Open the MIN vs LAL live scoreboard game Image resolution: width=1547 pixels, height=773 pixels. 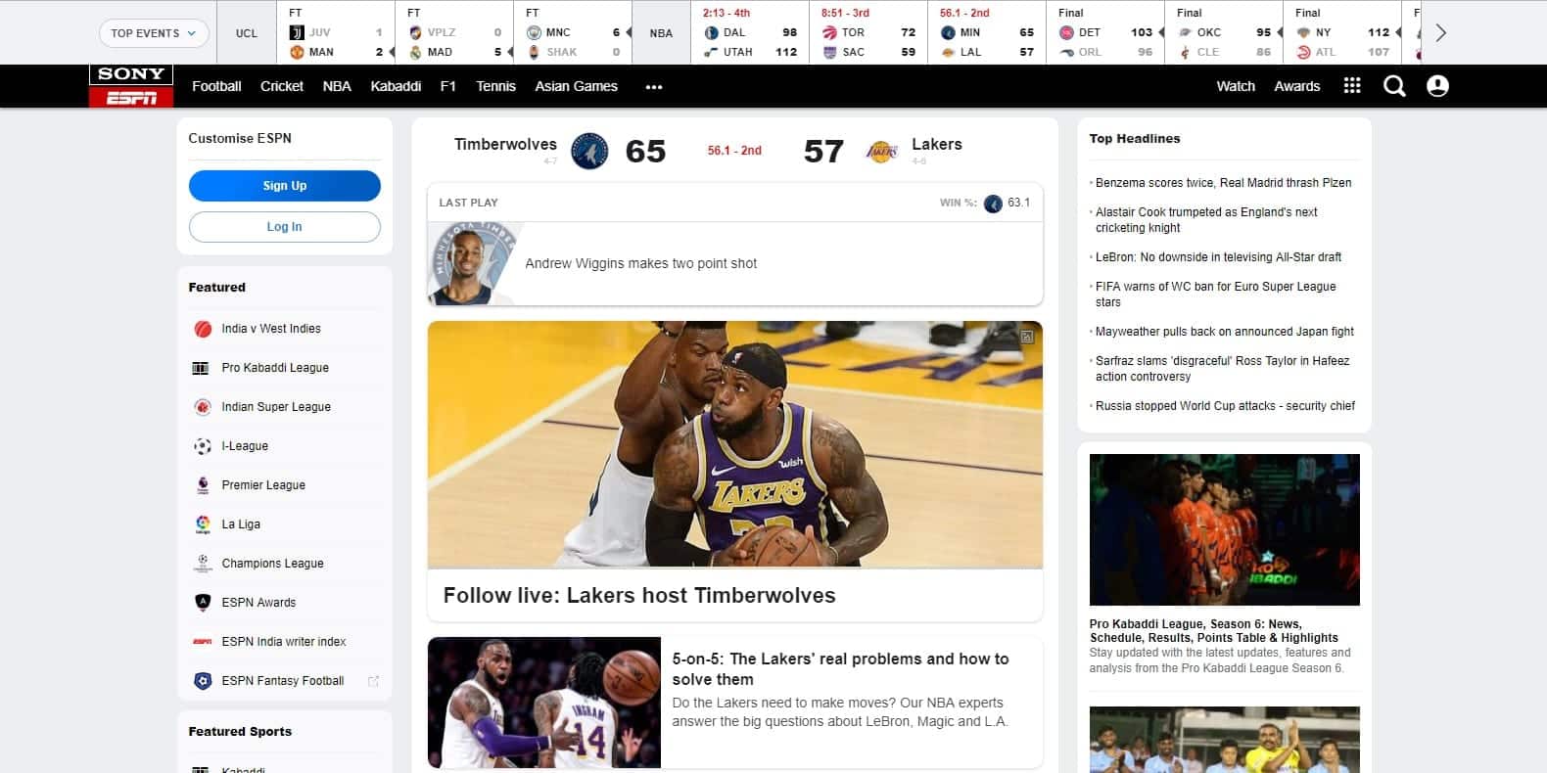click(986, 32)
